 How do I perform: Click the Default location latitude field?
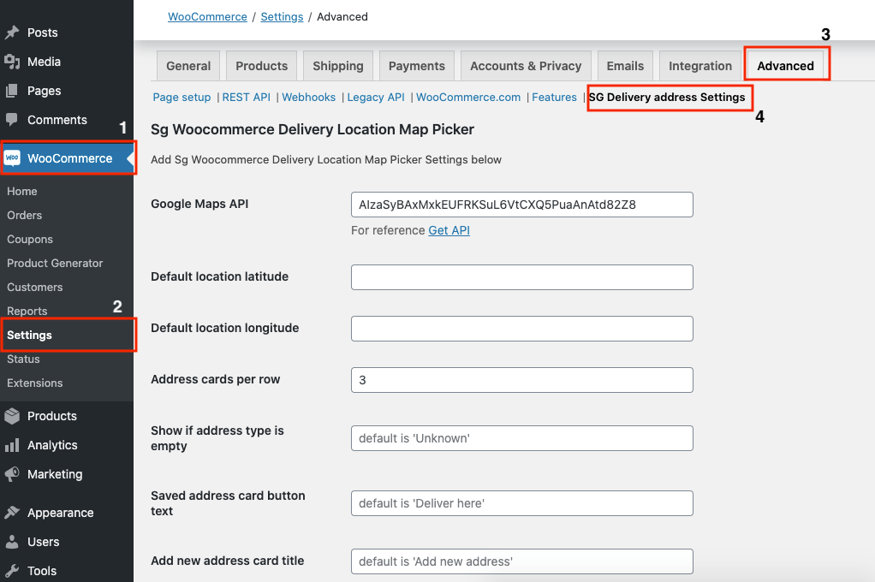[x=522, y=277]
